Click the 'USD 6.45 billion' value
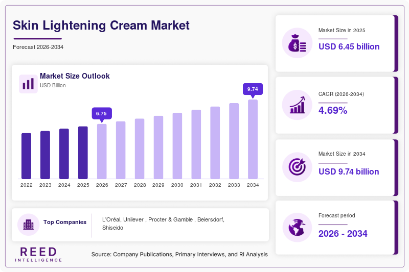Screen dimensions: 409x272 (349, 46)
